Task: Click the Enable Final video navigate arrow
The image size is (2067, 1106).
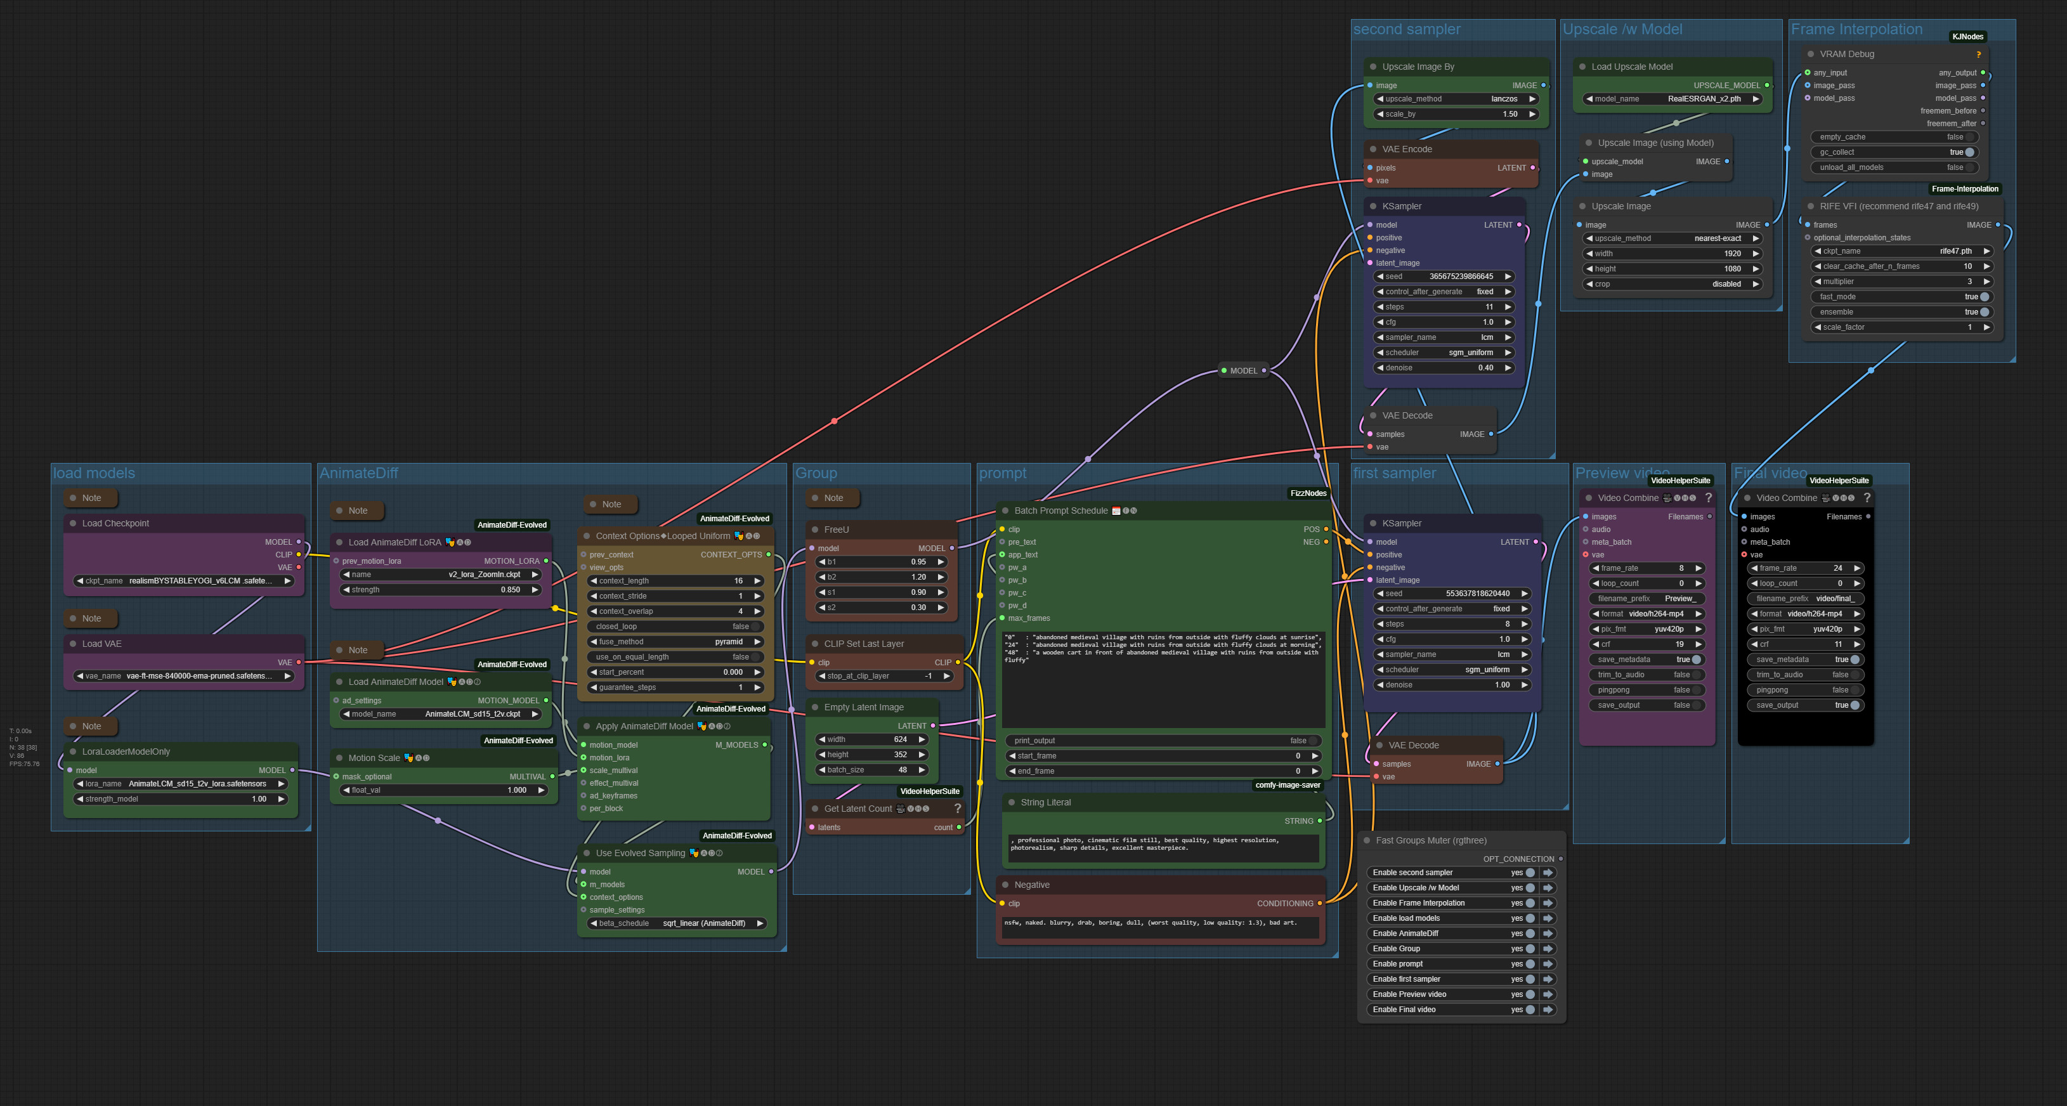Action: (x=1548, y=1010)
